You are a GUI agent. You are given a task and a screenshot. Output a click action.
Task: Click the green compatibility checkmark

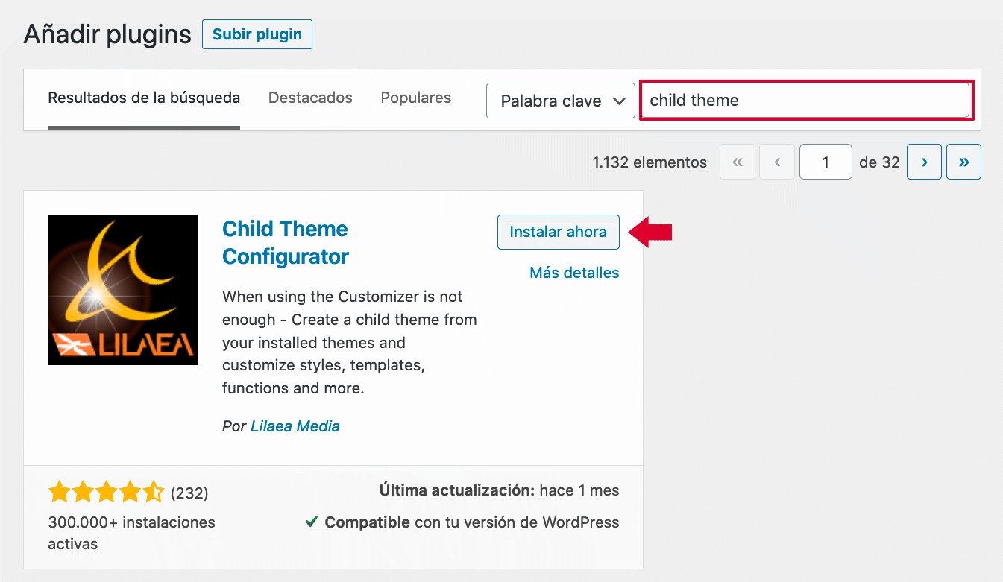312,522
